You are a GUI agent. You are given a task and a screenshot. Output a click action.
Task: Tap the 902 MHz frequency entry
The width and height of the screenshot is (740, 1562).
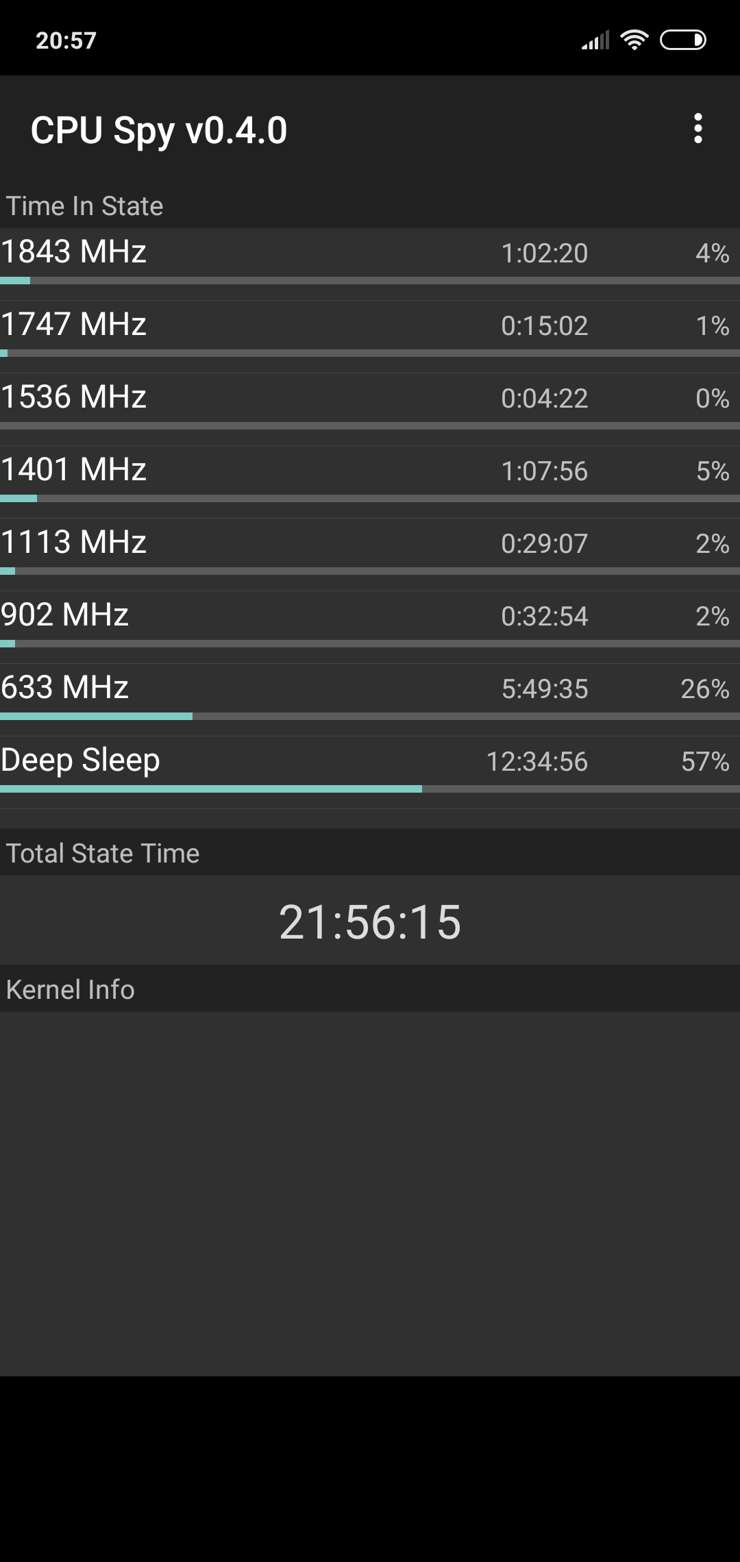pyautogui.click(x=65, y=615)
